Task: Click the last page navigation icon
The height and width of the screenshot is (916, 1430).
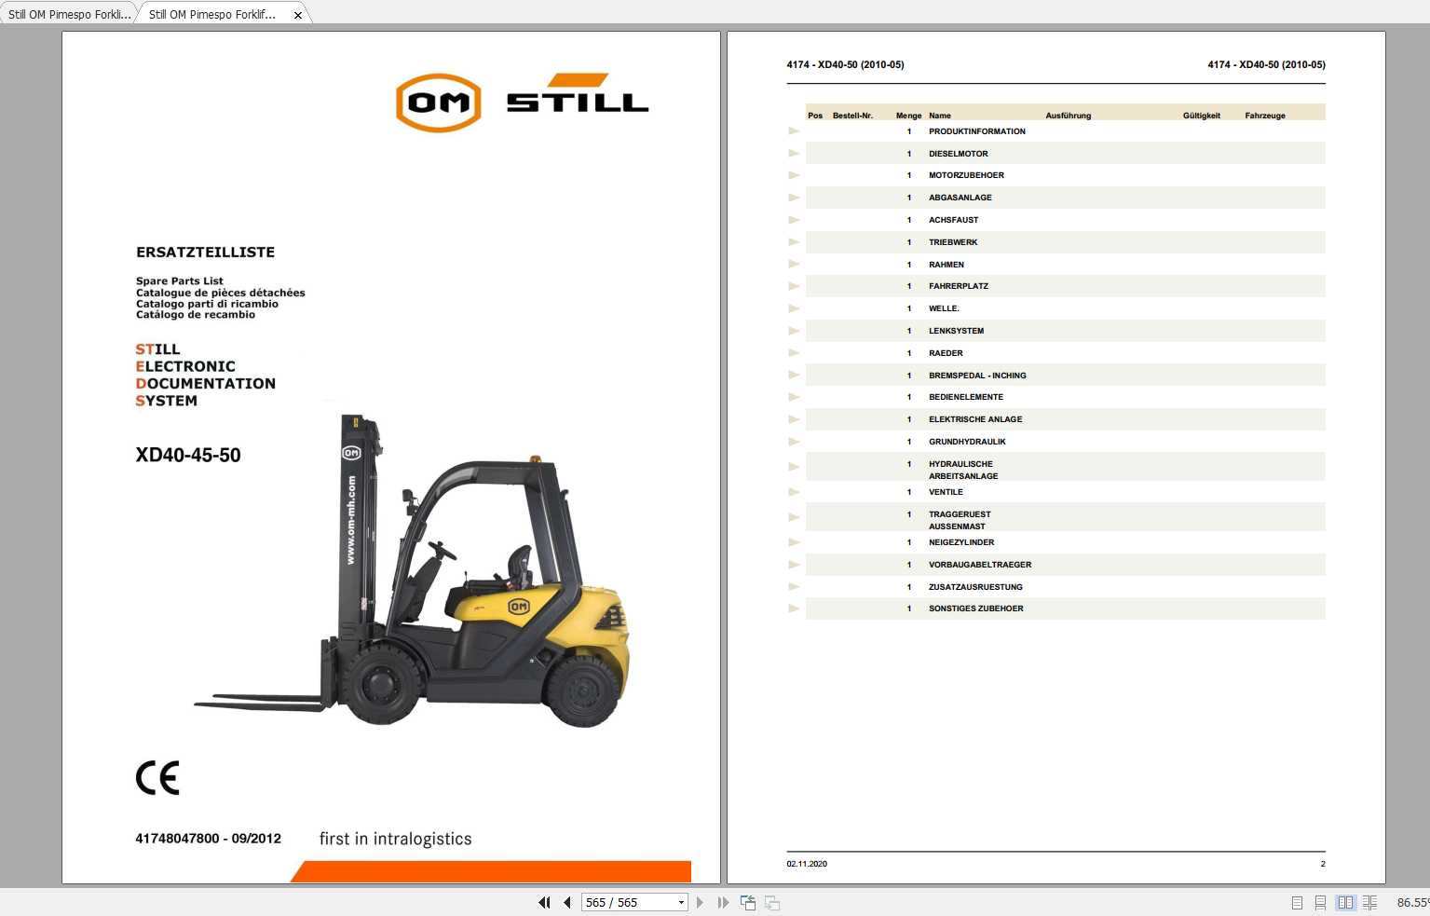Action: click(x=724, y=902)
